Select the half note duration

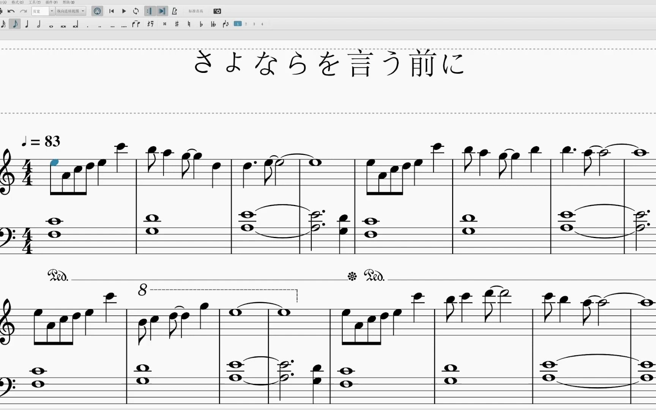click(x=39, y=24)
